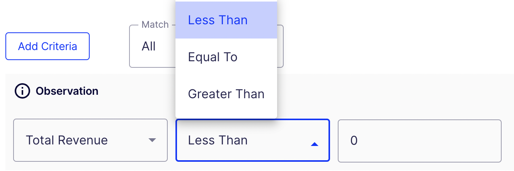Click the Match field label

(155, 25)
